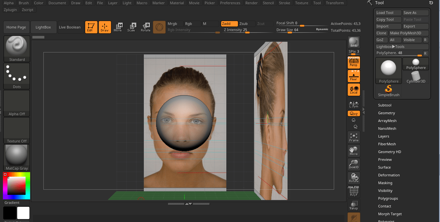Select the Cylinder3D tool thumbnail
This screenshot has width=440, height=222.
(415, 76)
